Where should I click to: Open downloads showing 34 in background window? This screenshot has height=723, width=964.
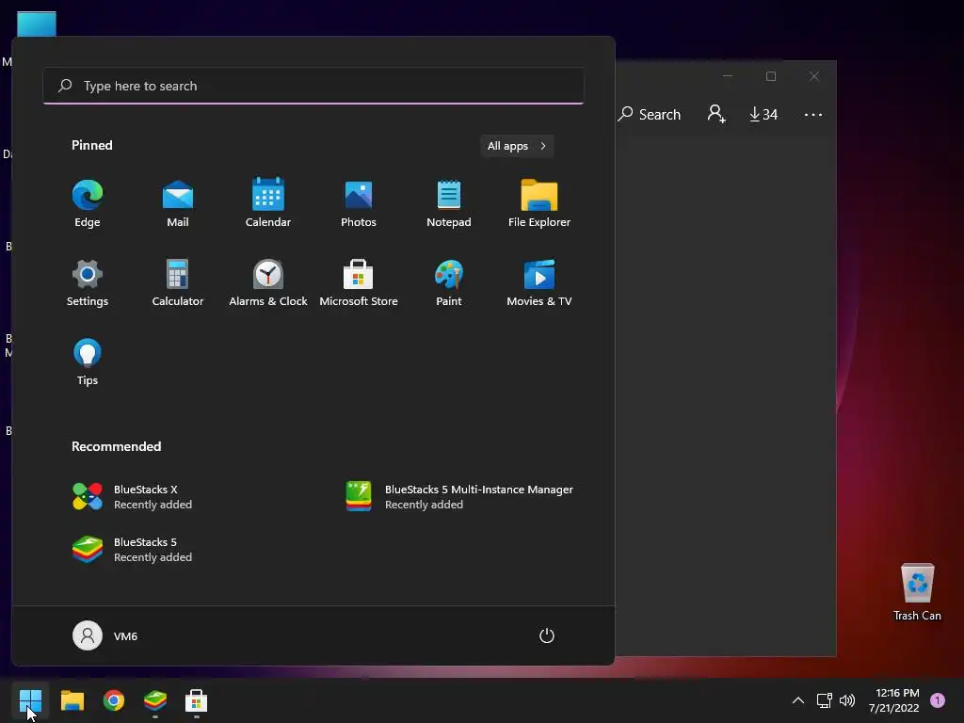763,114
